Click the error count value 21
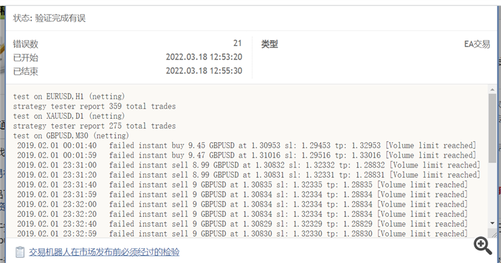 (x=237, y=43)
